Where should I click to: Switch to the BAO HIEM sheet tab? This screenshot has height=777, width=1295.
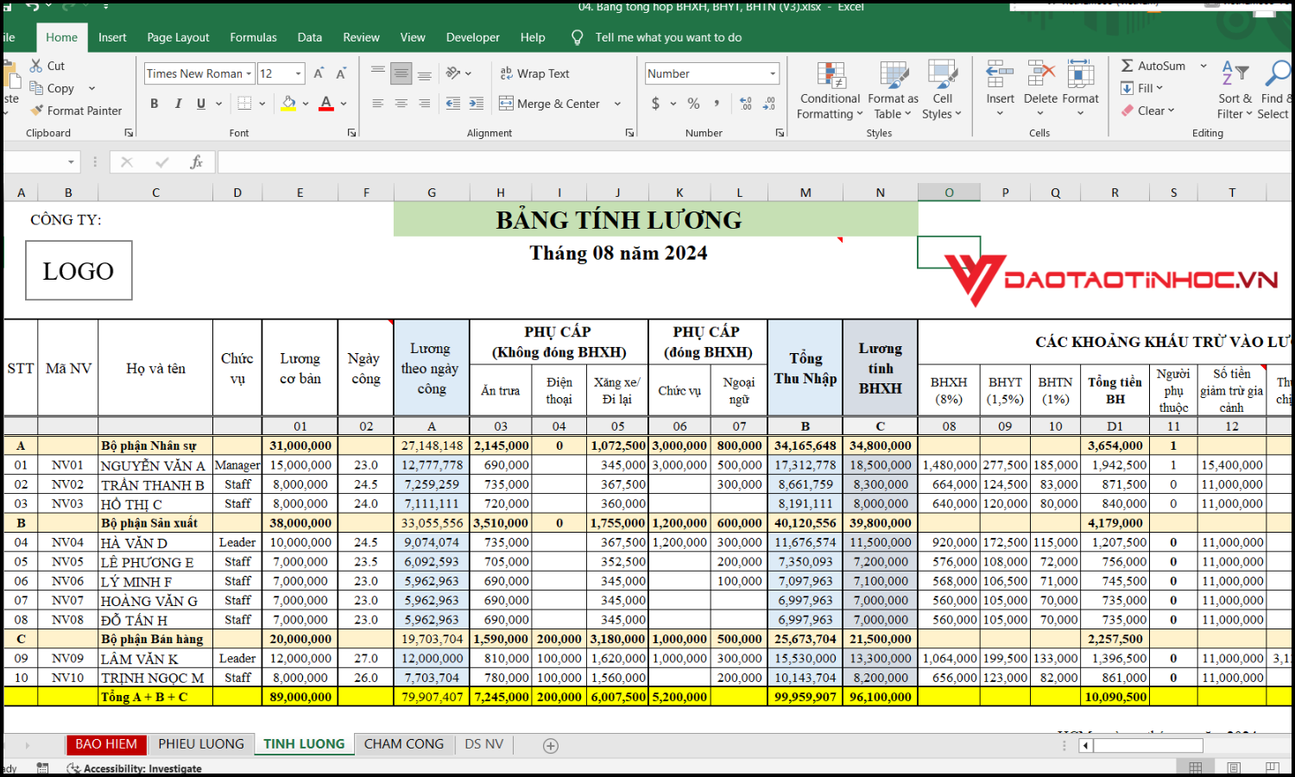pos(105,744)
